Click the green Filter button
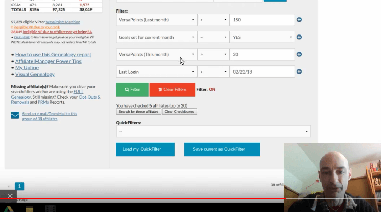This screenshot has height=212, width=381. tap(132, 89)
